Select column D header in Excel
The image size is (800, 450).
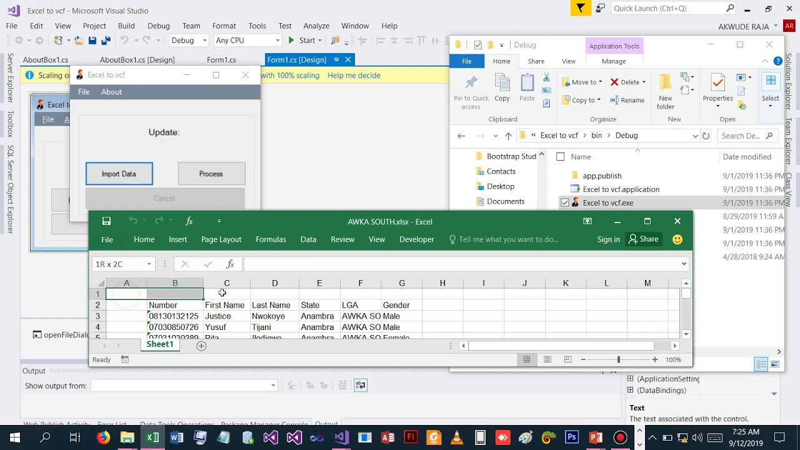tap(274, 283)
